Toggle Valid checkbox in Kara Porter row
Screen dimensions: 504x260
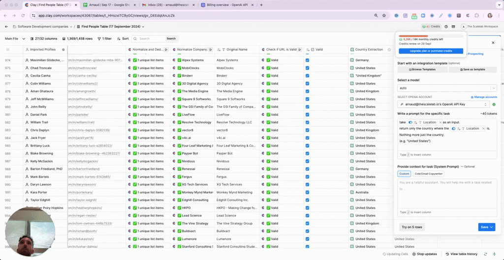click(308, 192)
